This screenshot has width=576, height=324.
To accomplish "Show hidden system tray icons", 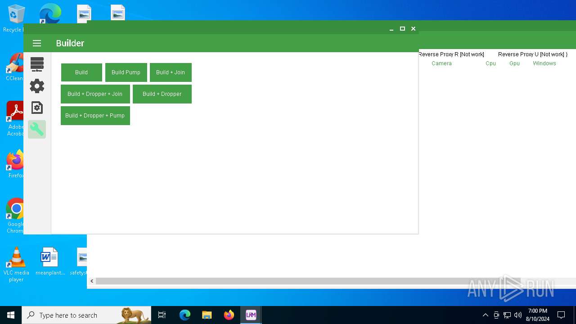I will (x=485, y=315).
